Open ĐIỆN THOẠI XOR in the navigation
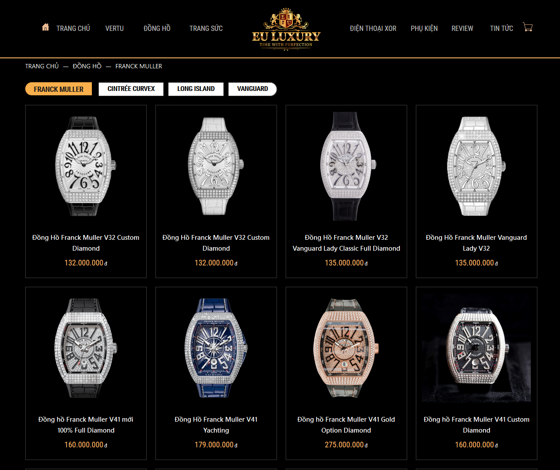The height and width of the screenshot is (470, 560). pyautogui.click(x=373, y=28)
